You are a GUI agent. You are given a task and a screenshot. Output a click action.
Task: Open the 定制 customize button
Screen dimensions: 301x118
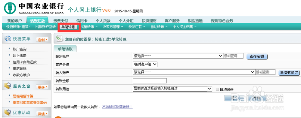click(x=42, y=40)
